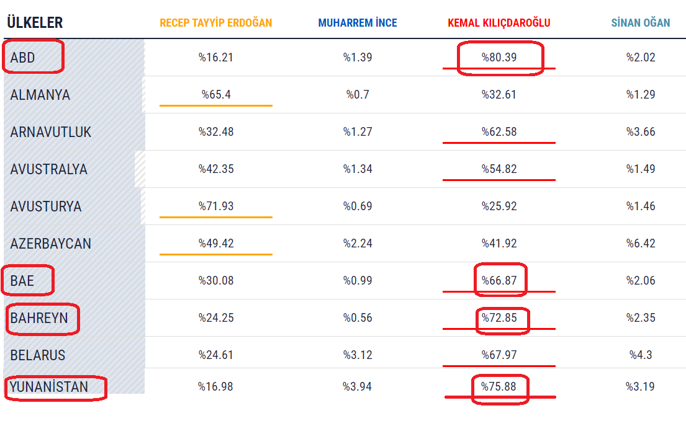The width and height of the screenshot is (686, 421).
Task: Click the Muharrem İnce column header
Action: 358,23
